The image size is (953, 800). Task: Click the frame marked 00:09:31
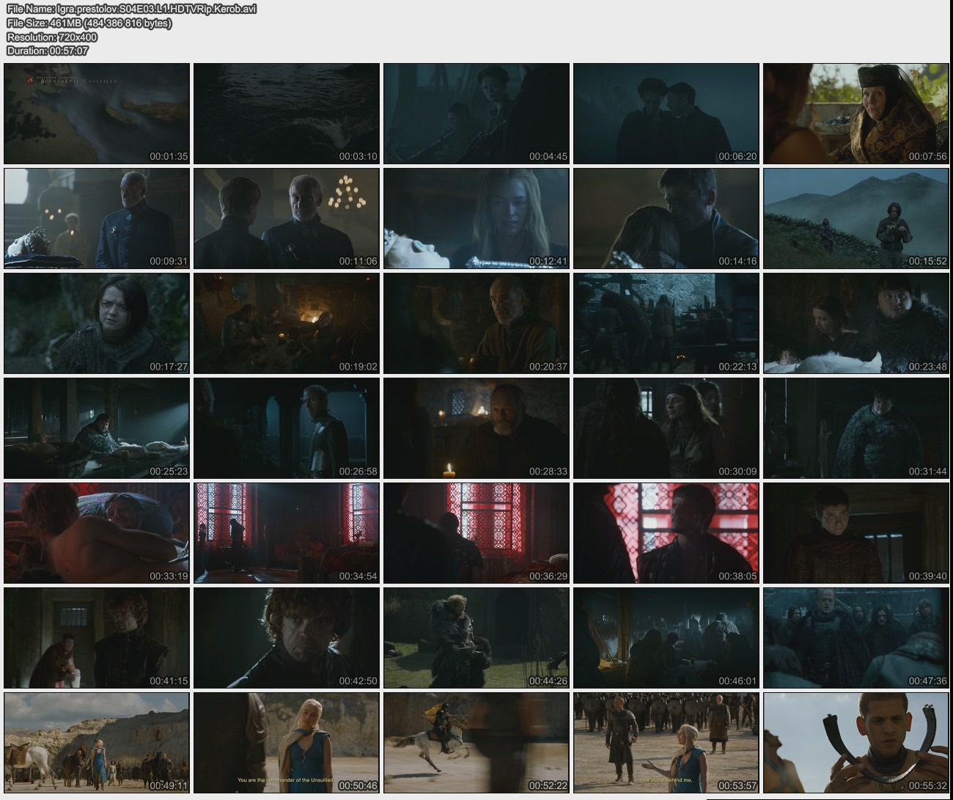tap(97, 219)
